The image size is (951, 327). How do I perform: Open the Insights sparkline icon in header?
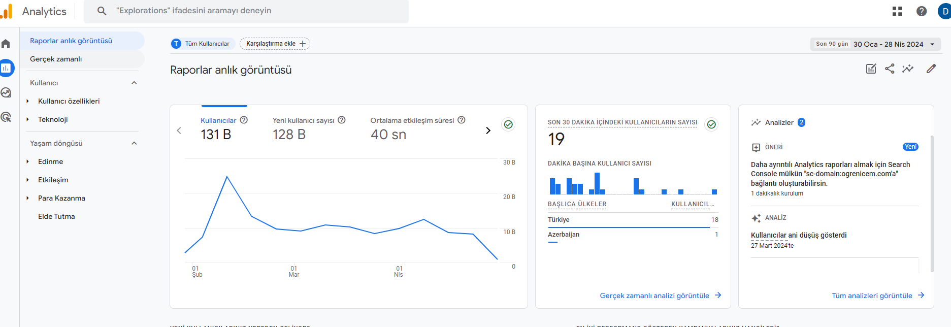point(908,69)
